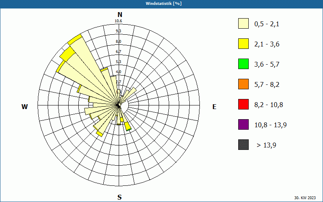Click the 5,3 axis scale value
Screen dimensions: 323x202
point(118,62)
